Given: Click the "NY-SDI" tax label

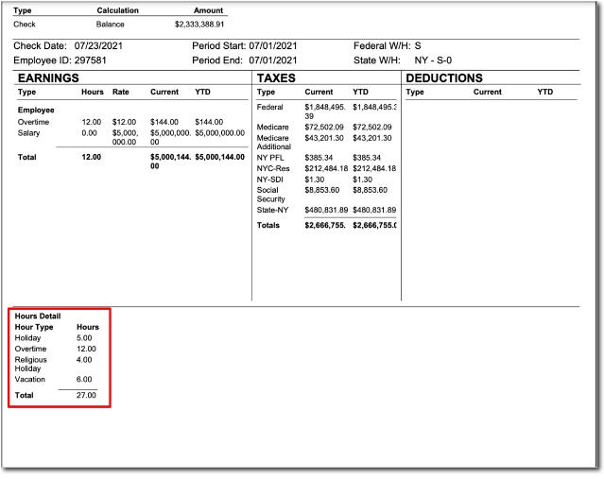Looking at the screenshot, I should (269, 180).
